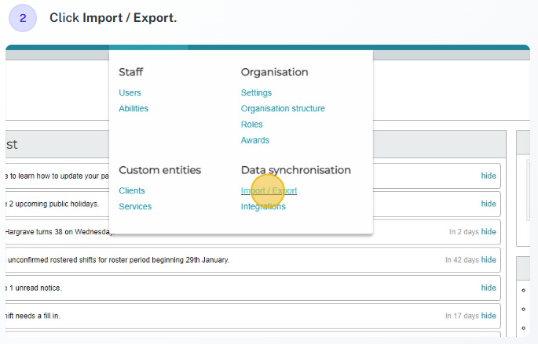Open Clients under Custom entities
Screen dimensions: 538x344
[132, 190]
